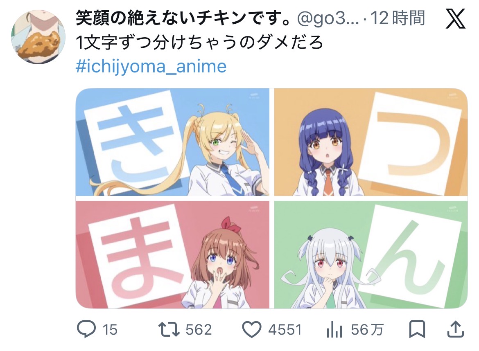Bookmark this tweet
Screen dimensions: 479x351
(x=417, y=329)
